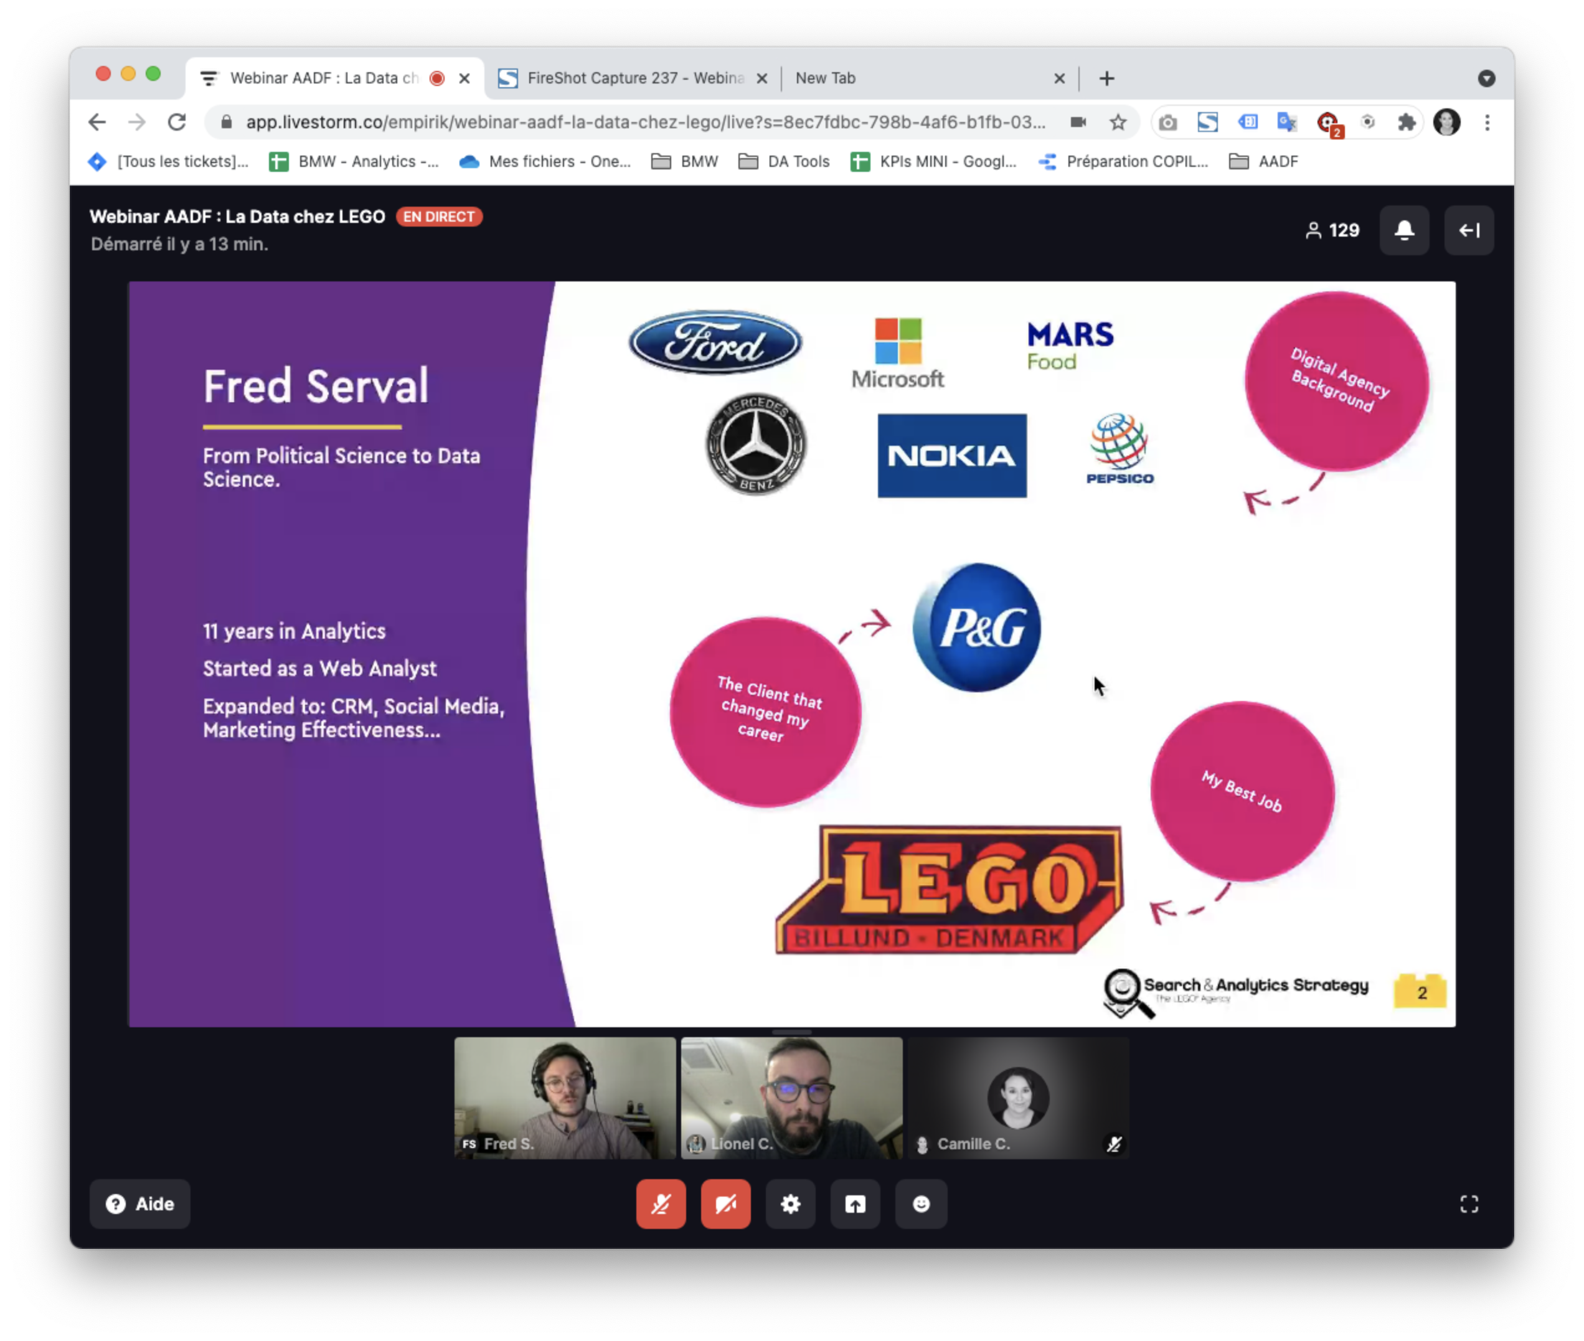Open Chrome three-dot menu

(x=1487, y=123)
